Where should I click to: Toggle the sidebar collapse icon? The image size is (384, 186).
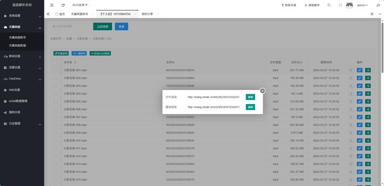pyautogui.click(x=52, y=5)
